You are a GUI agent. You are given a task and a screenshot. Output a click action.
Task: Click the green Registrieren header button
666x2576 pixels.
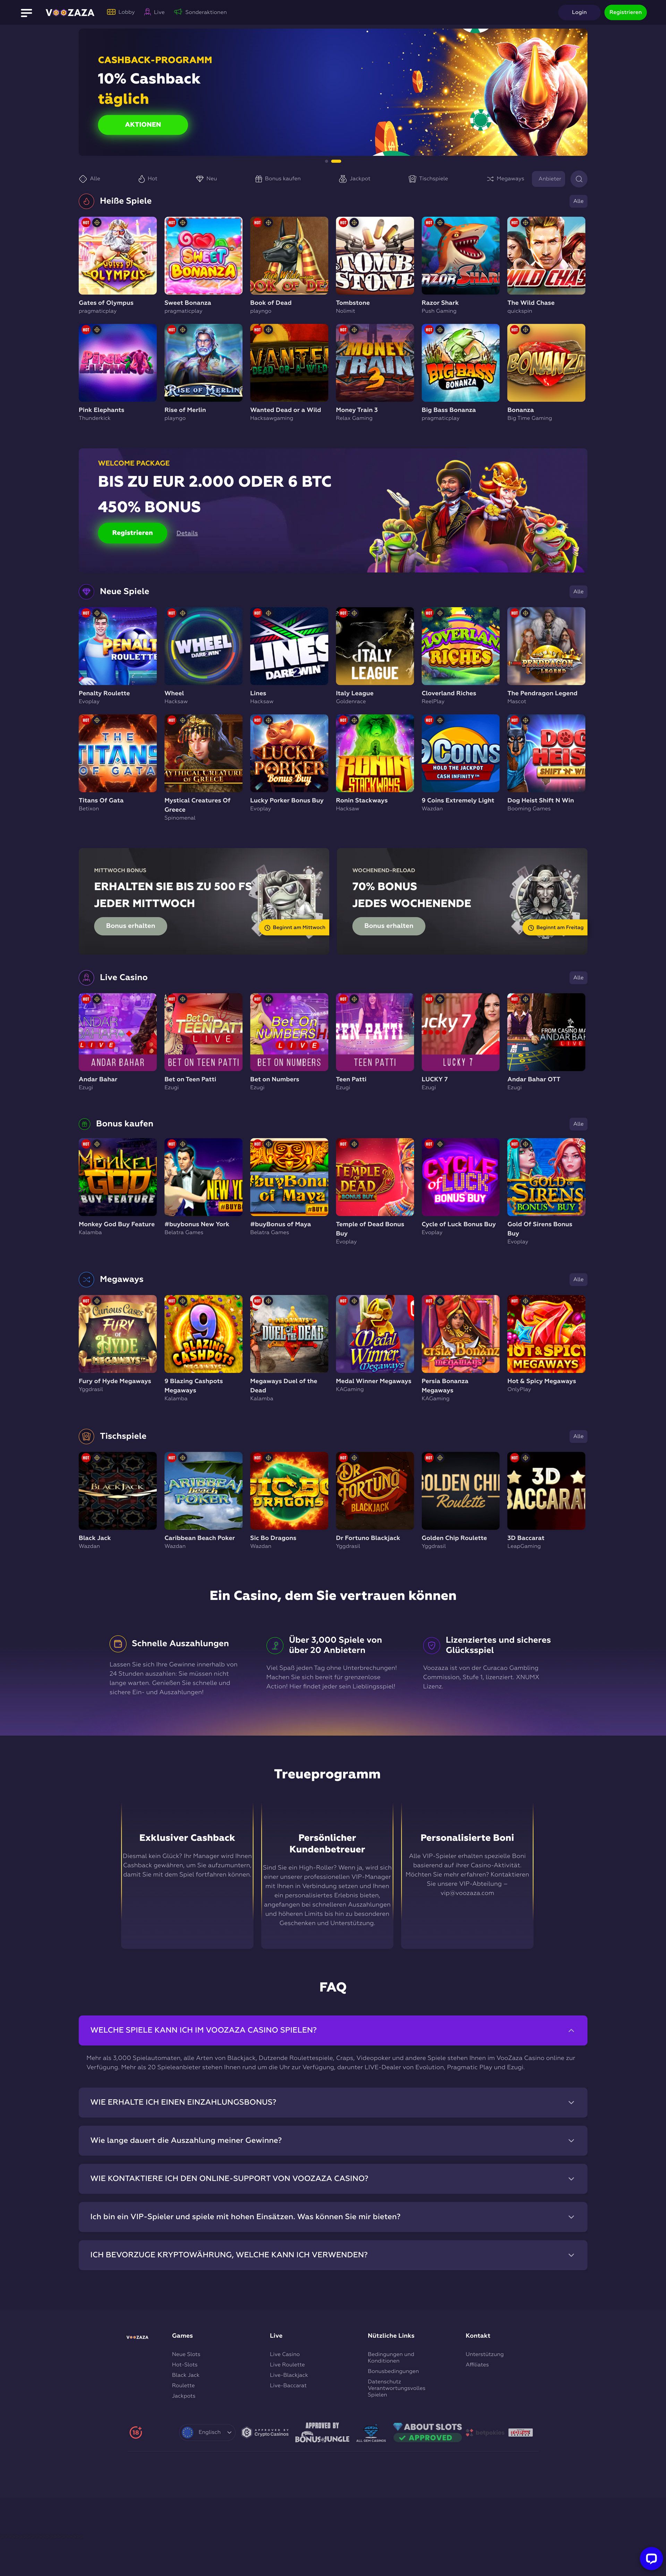point(625,12)
